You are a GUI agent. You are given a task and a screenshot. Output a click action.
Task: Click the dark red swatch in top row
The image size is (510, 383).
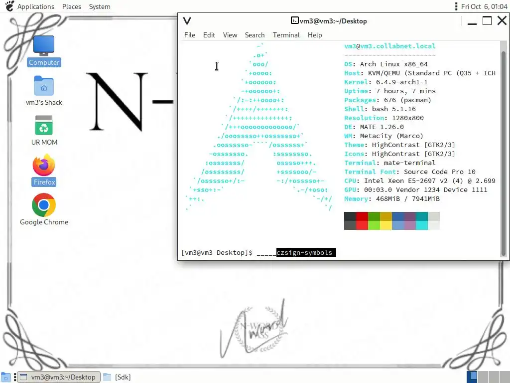coord(362,216)
